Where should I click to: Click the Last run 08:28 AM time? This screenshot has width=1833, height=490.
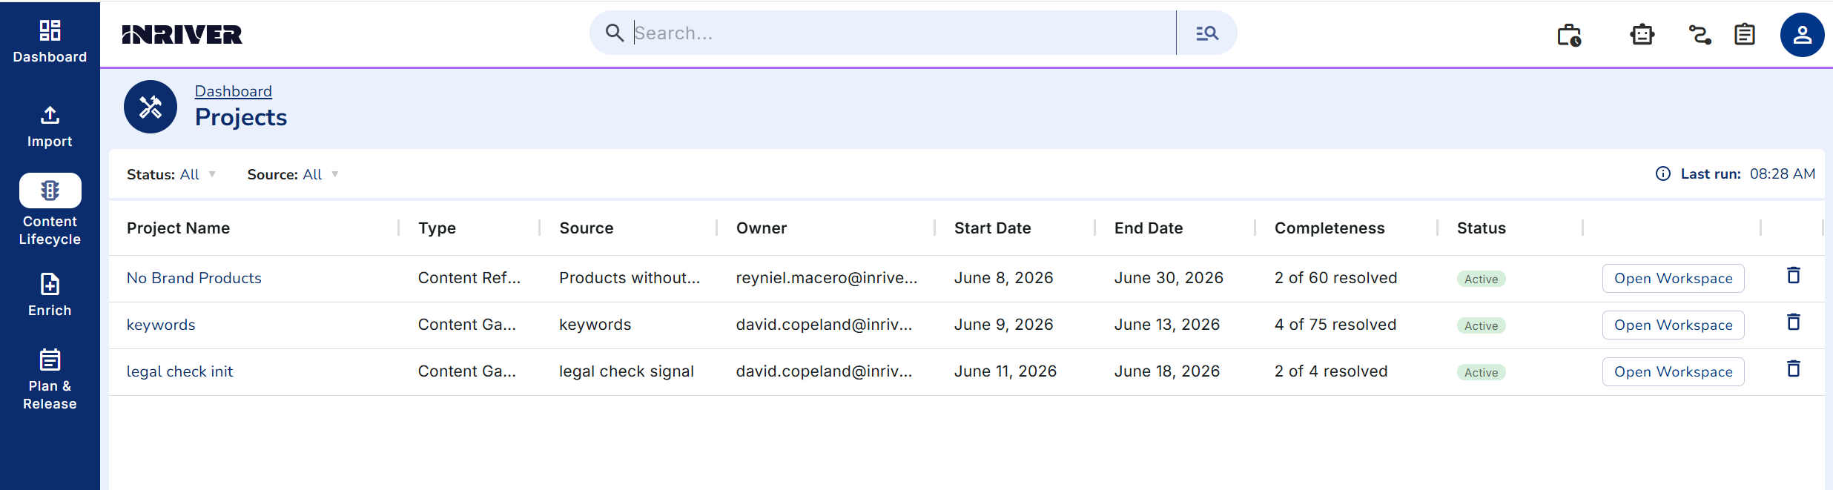pyautogui.click(x=1782, y=173)
